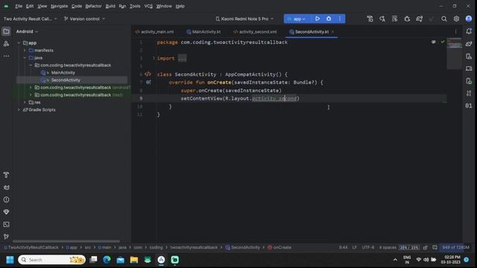
Task: Expand the manifests folder
Action: [25, 51]
